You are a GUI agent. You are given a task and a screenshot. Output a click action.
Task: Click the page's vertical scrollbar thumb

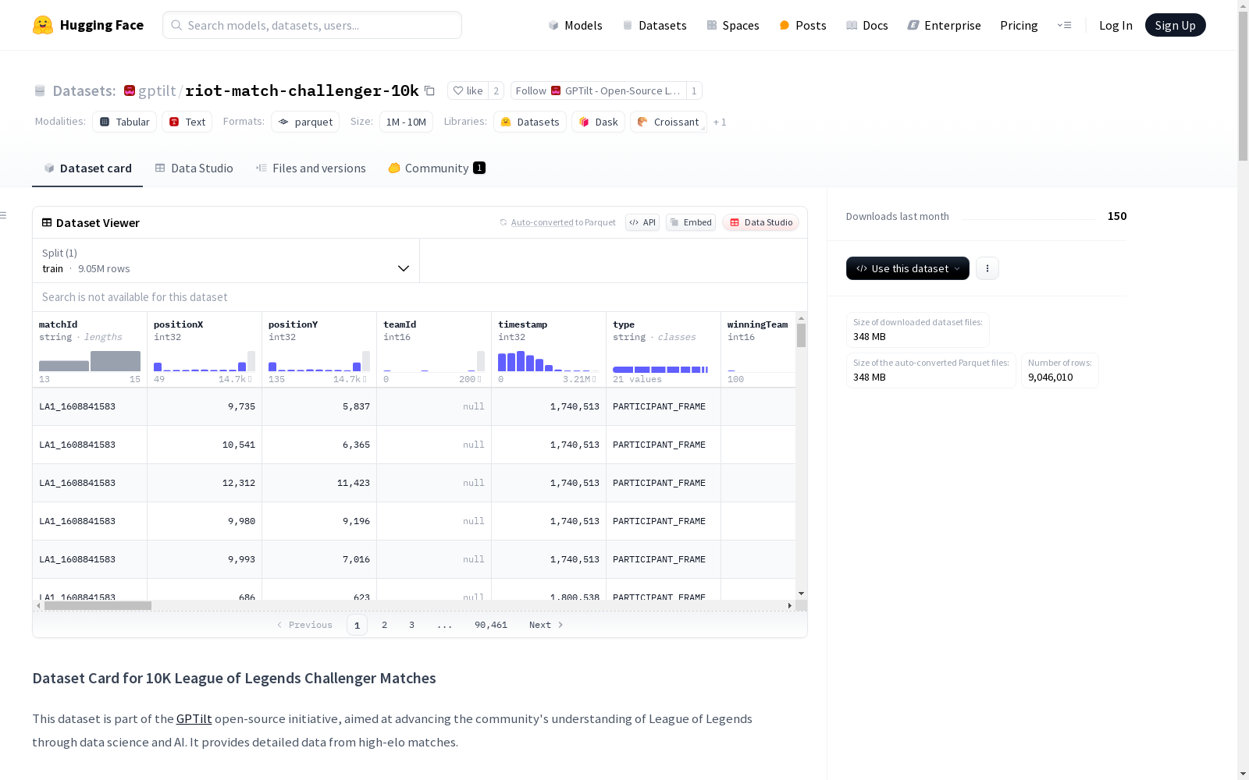coord(1243,87)
